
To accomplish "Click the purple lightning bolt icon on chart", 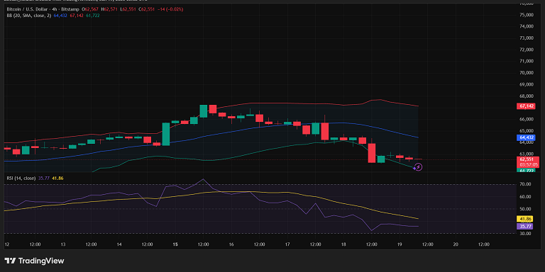I will (419, 167).
